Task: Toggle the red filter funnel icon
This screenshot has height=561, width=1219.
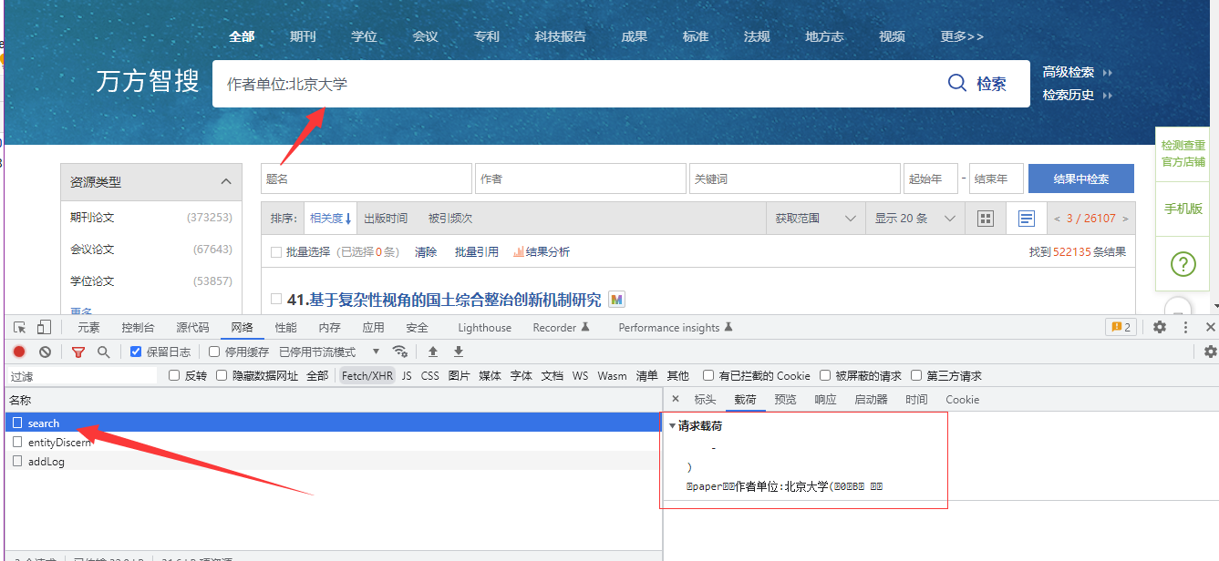Action: pos(78,352)
